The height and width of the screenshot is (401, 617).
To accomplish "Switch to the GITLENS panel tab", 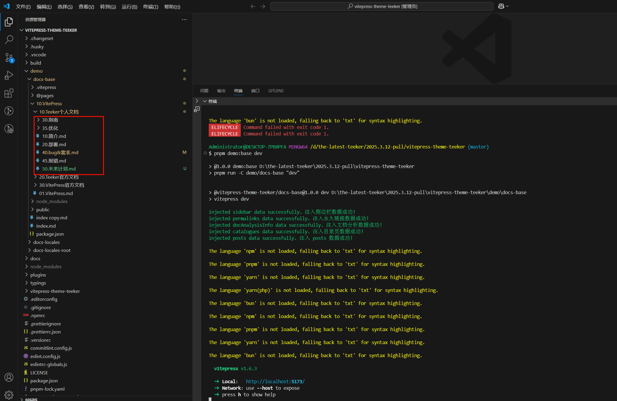I will pyautogui.click(x=276, y=91).
